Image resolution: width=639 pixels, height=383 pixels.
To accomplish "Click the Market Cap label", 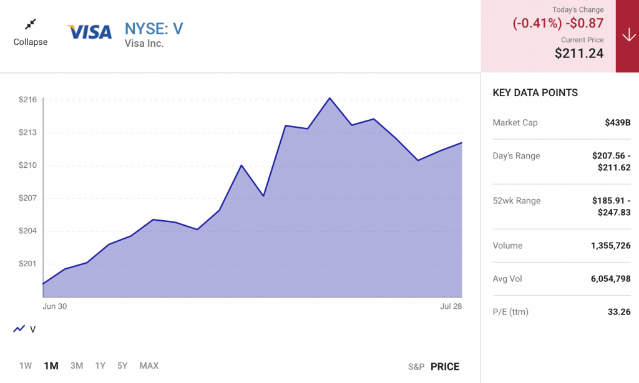I will pos(515,122).
